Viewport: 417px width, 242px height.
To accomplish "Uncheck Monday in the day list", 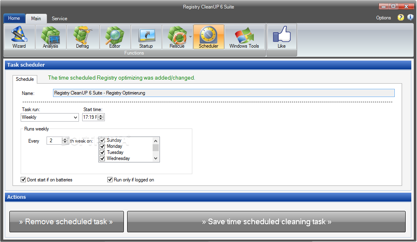I will click(102, 146).
